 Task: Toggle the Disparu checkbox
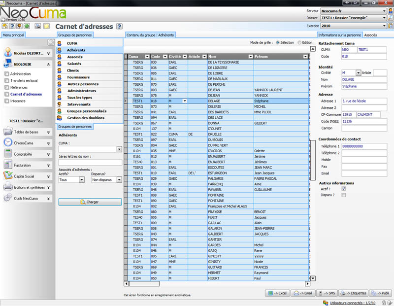343,195
